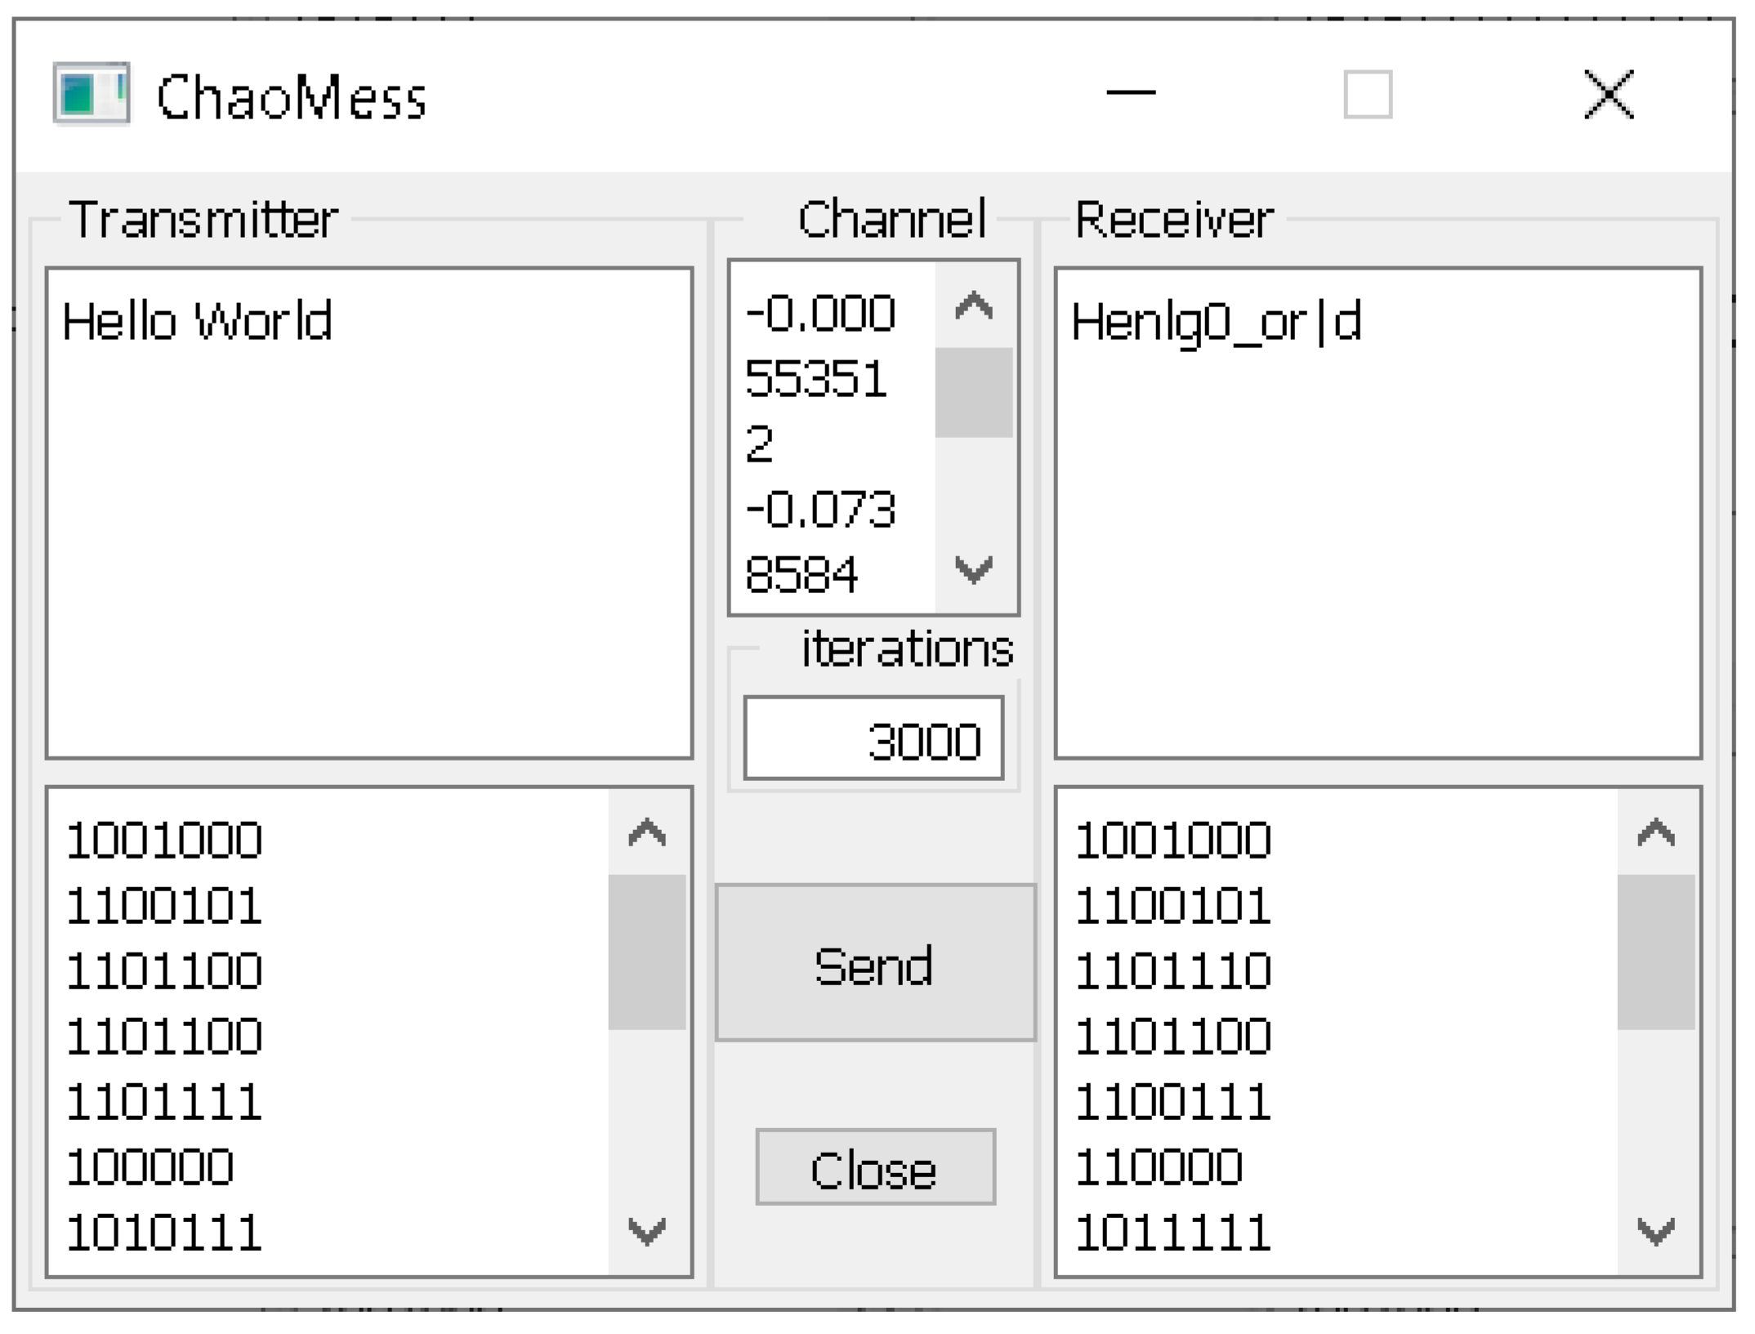This screenshot has height=1334, width=1755.
Task: Click the down arrow of Channel scrollbar
Action: point(974,569)
